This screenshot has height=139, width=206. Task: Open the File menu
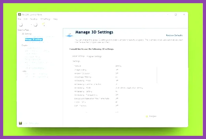(x=19, y=19)
